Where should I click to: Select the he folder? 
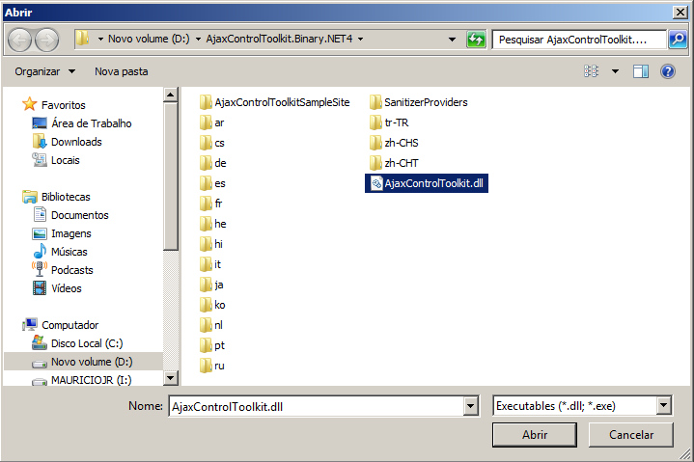coord(213,224)
